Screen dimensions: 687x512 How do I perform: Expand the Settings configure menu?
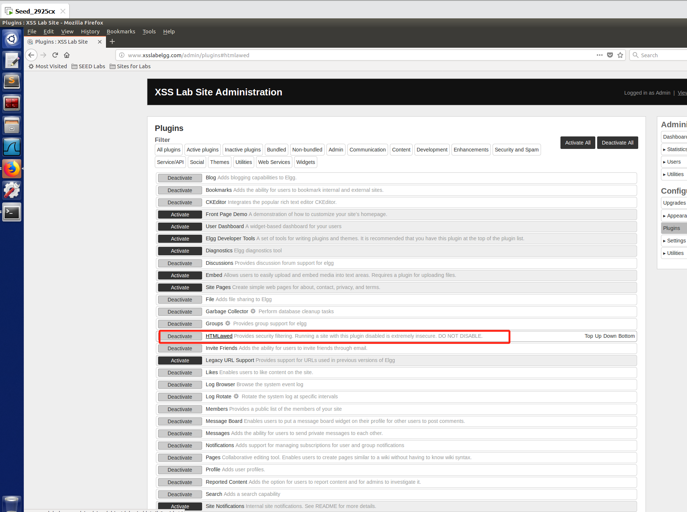tap(674, 241)
